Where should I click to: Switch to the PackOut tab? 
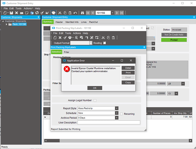93,22
